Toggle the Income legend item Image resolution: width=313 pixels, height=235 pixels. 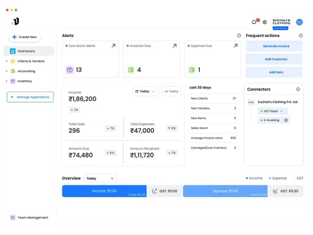(x=254, y=178)
